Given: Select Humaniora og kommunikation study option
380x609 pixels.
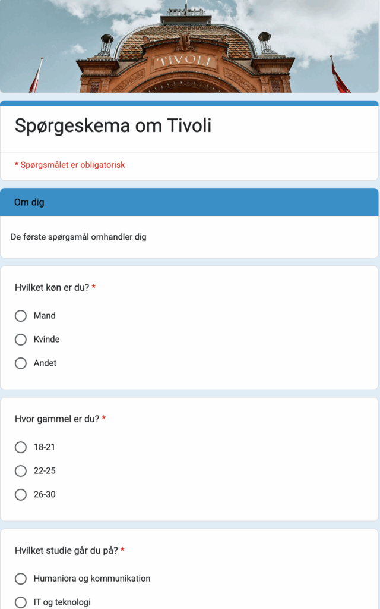Looking at the screenshot, I should (x=21, y=579).
